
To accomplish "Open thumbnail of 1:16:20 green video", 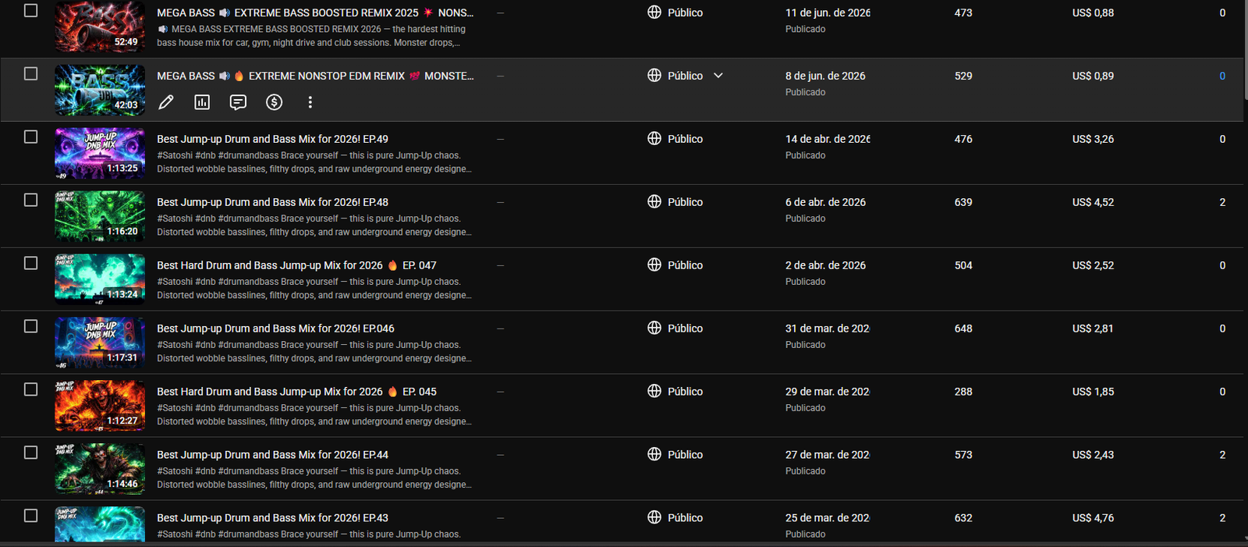I will pyautogui.click(x=100, y=216).
